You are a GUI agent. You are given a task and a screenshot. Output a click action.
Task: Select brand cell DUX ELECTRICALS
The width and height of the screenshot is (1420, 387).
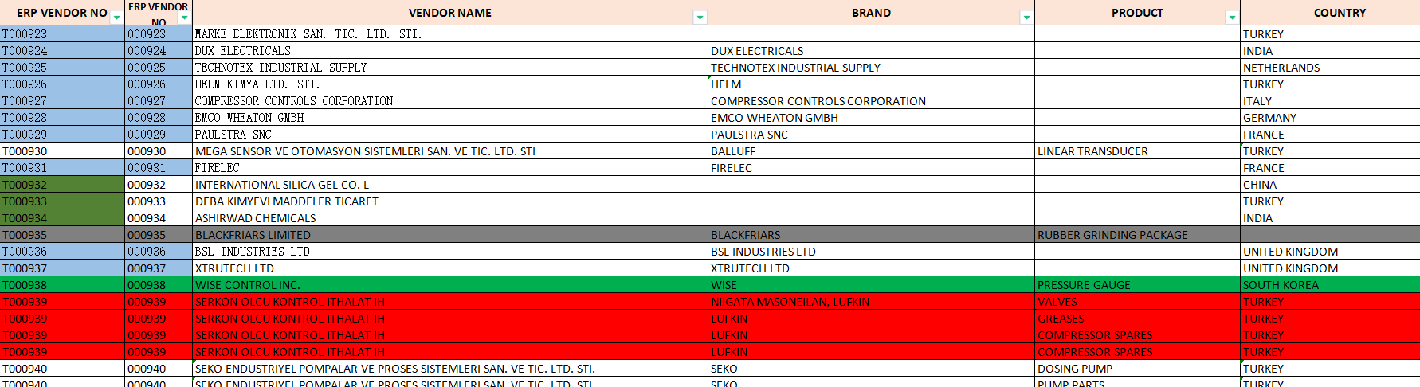(x=871, y=51)
